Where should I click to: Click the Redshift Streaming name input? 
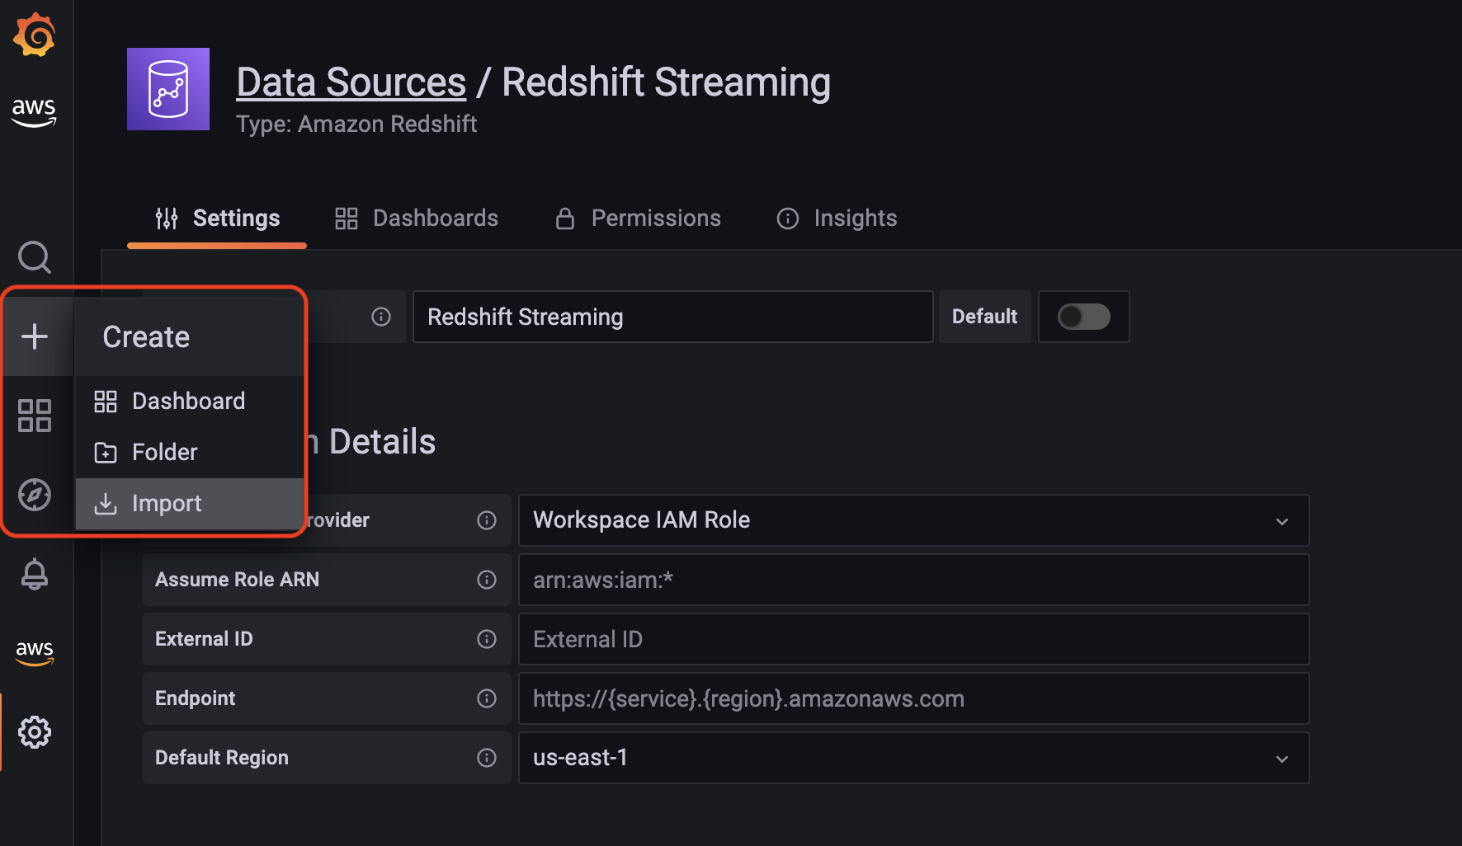673,317
